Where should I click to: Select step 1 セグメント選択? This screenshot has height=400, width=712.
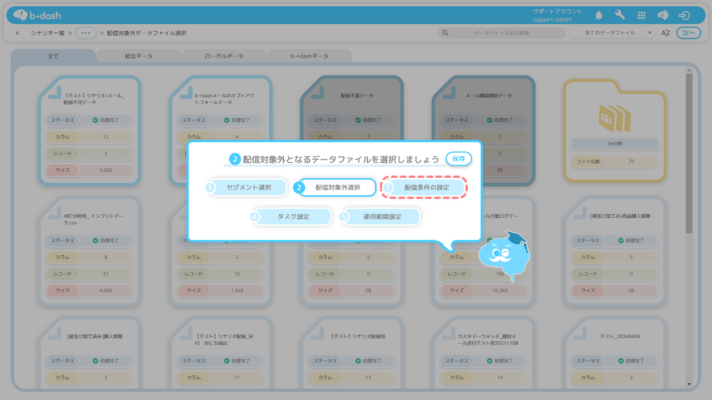(x=246, y=187)
